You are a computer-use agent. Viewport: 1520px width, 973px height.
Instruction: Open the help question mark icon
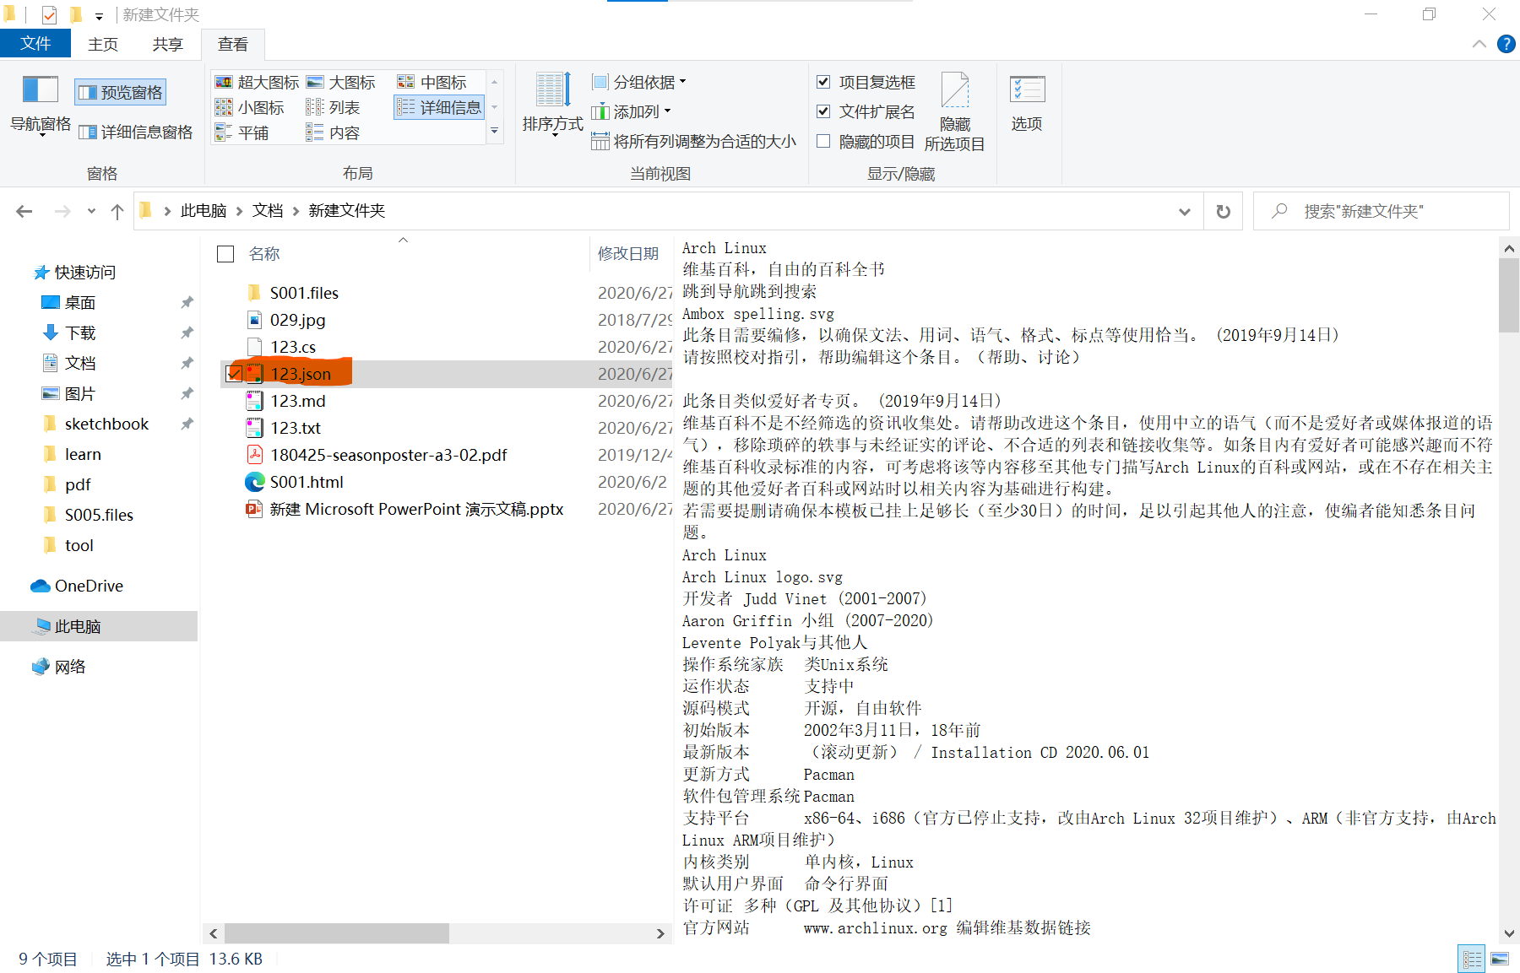tap(1506, 44)
